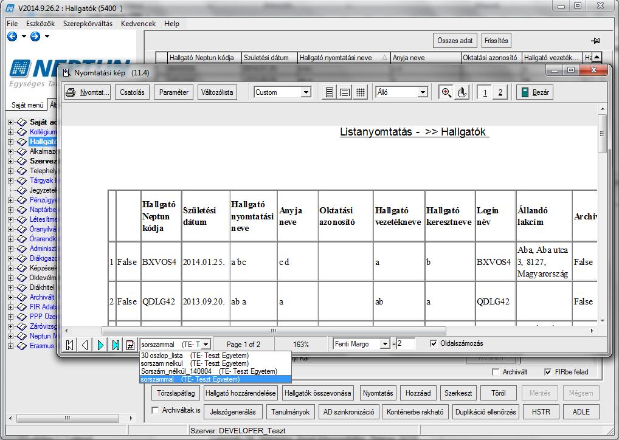Click preview horizontal scrollbar thumb

pos(274,331)
